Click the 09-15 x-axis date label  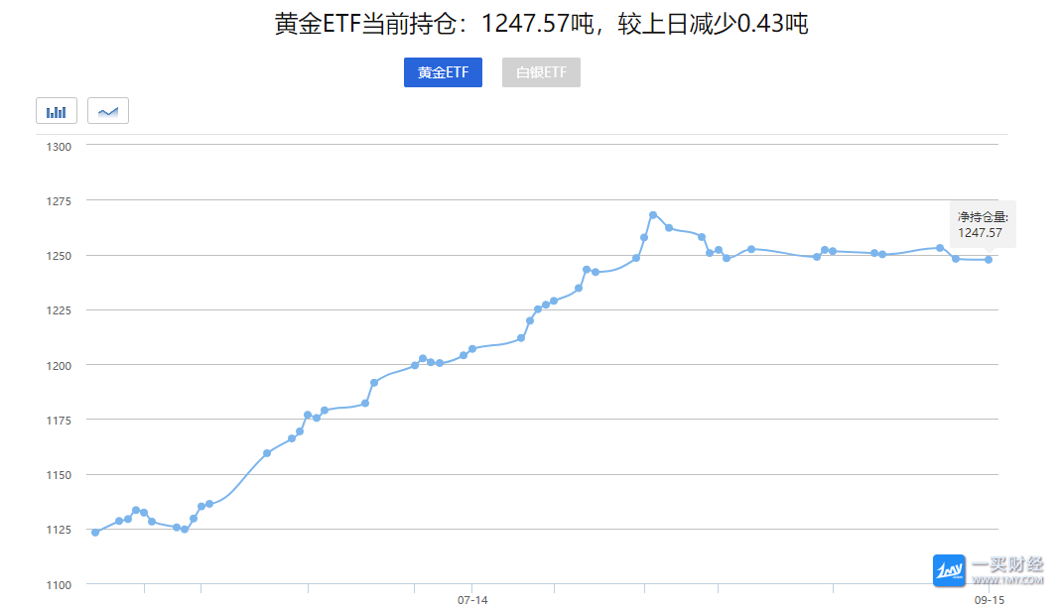[989, 600]
